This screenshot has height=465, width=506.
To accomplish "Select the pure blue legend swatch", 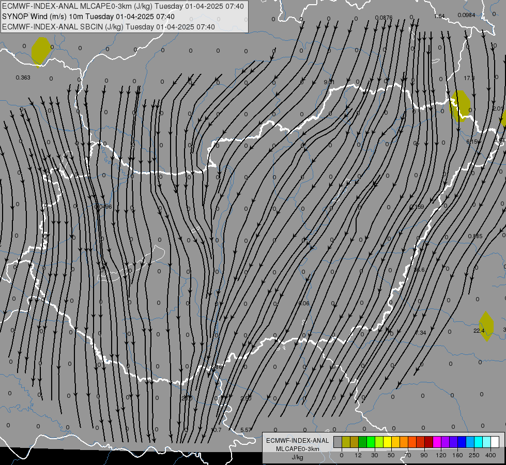I will 462,442.
